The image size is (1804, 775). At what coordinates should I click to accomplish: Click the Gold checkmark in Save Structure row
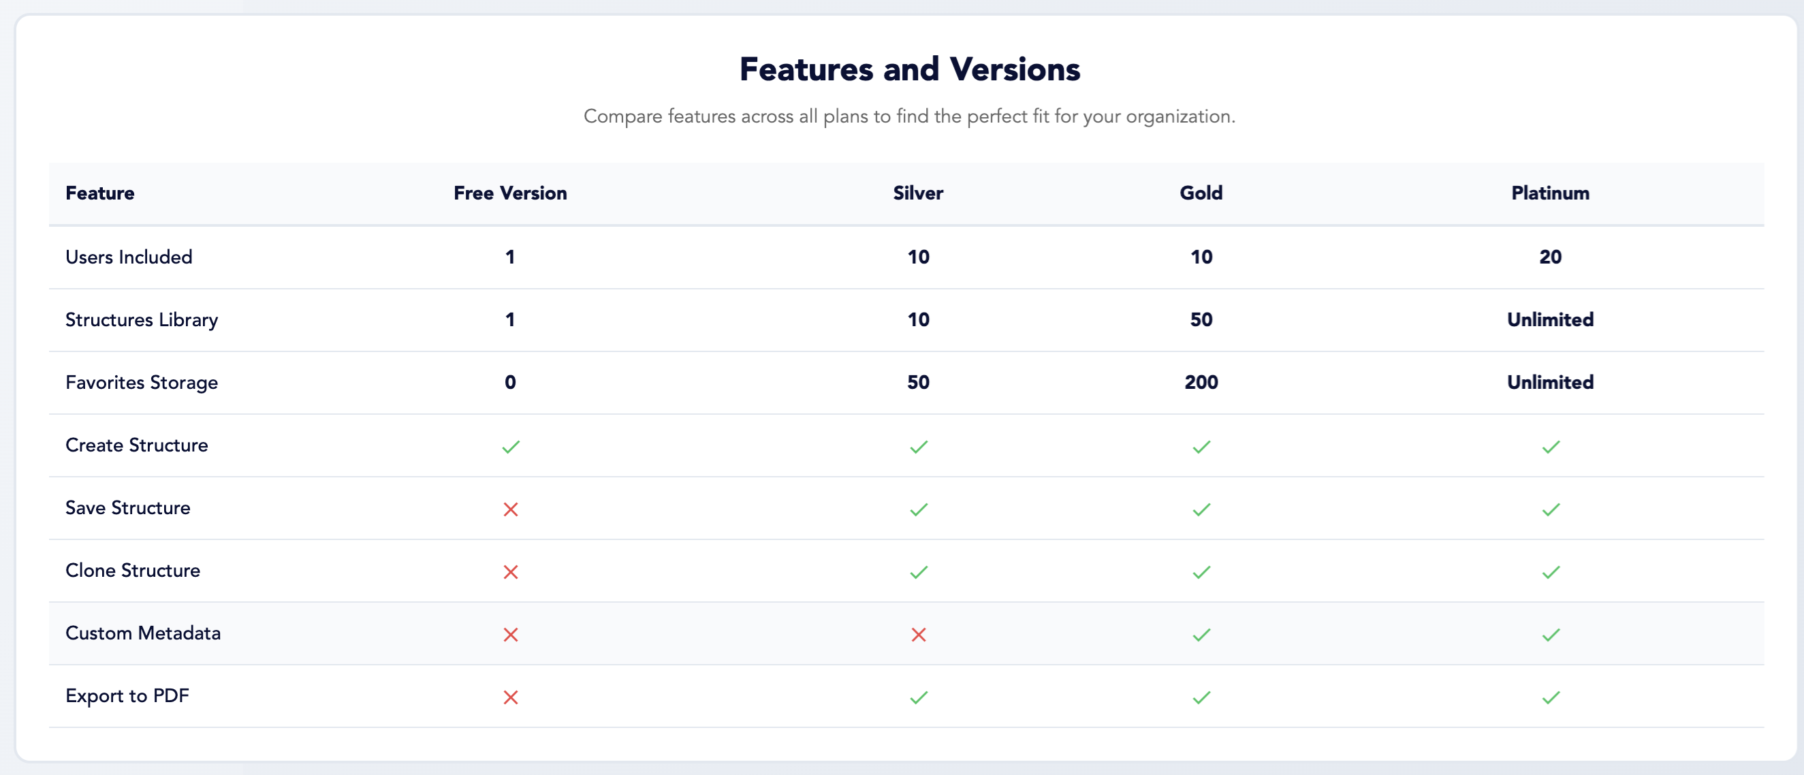[1201, 509]
